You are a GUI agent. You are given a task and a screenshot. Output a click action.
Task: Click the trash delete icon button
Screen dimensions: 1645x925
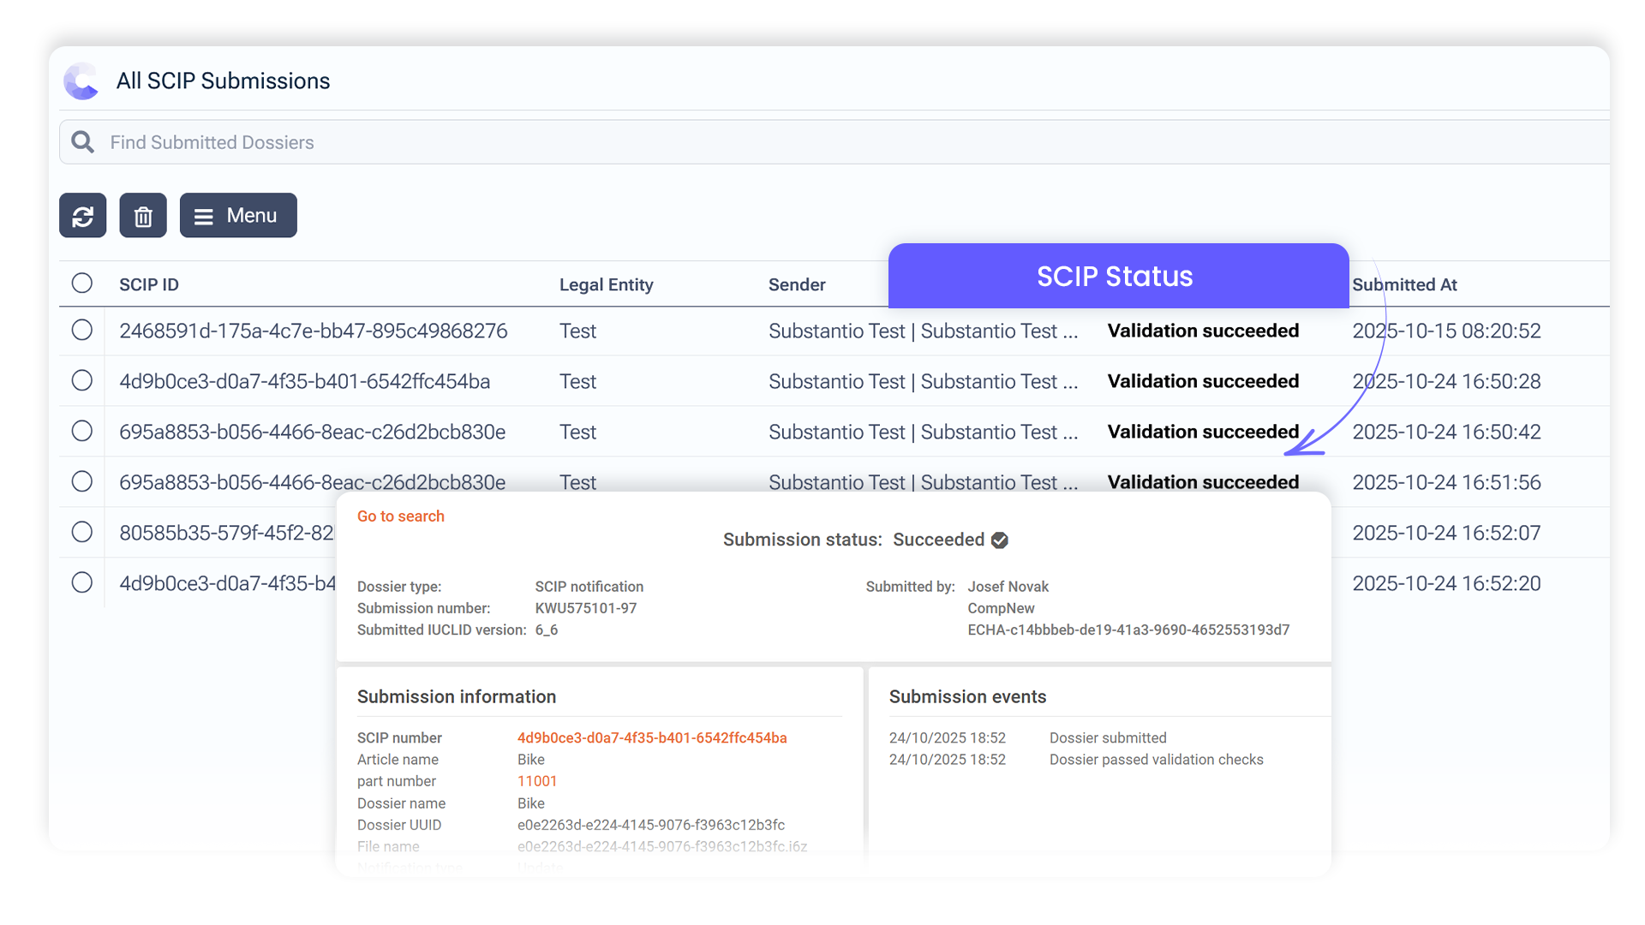tap(143, 216)
